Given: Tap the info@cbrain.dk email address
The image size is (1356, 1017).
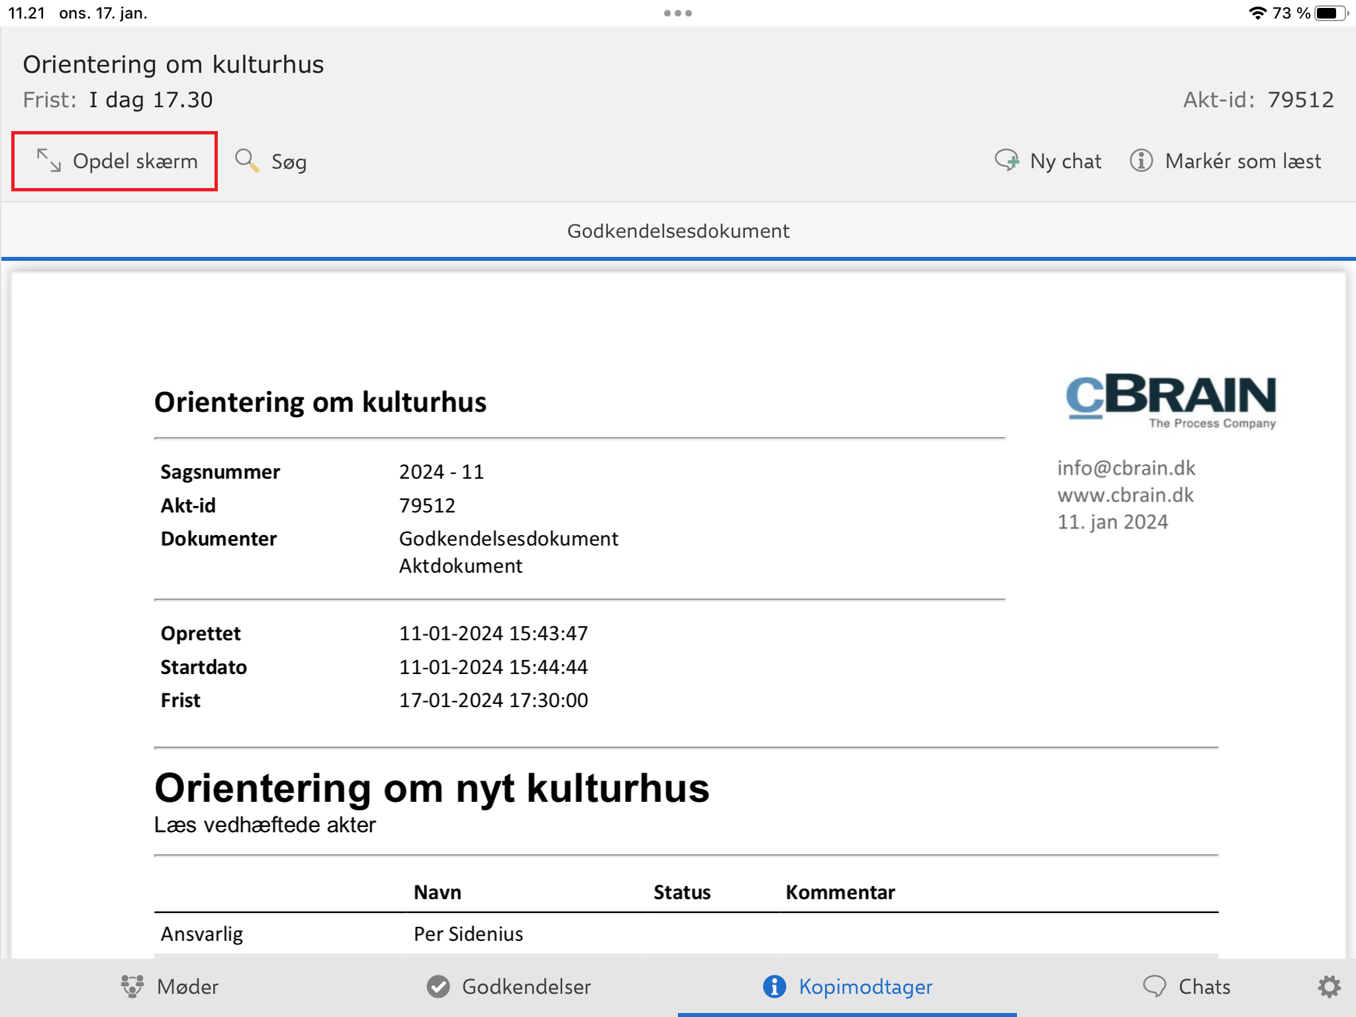Looking at the screenshot, I should pyautogui.click(x=1126, y=468).
